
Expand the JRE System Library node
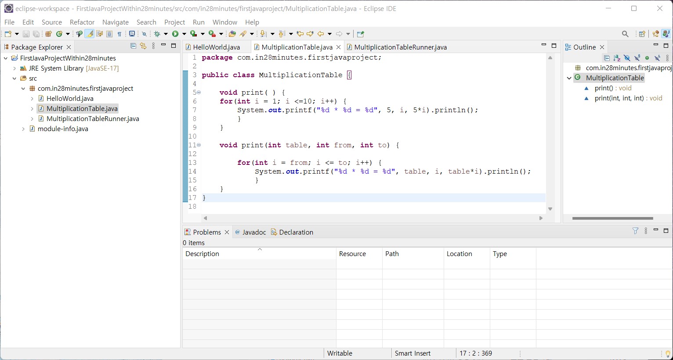[x=14, y=68]
